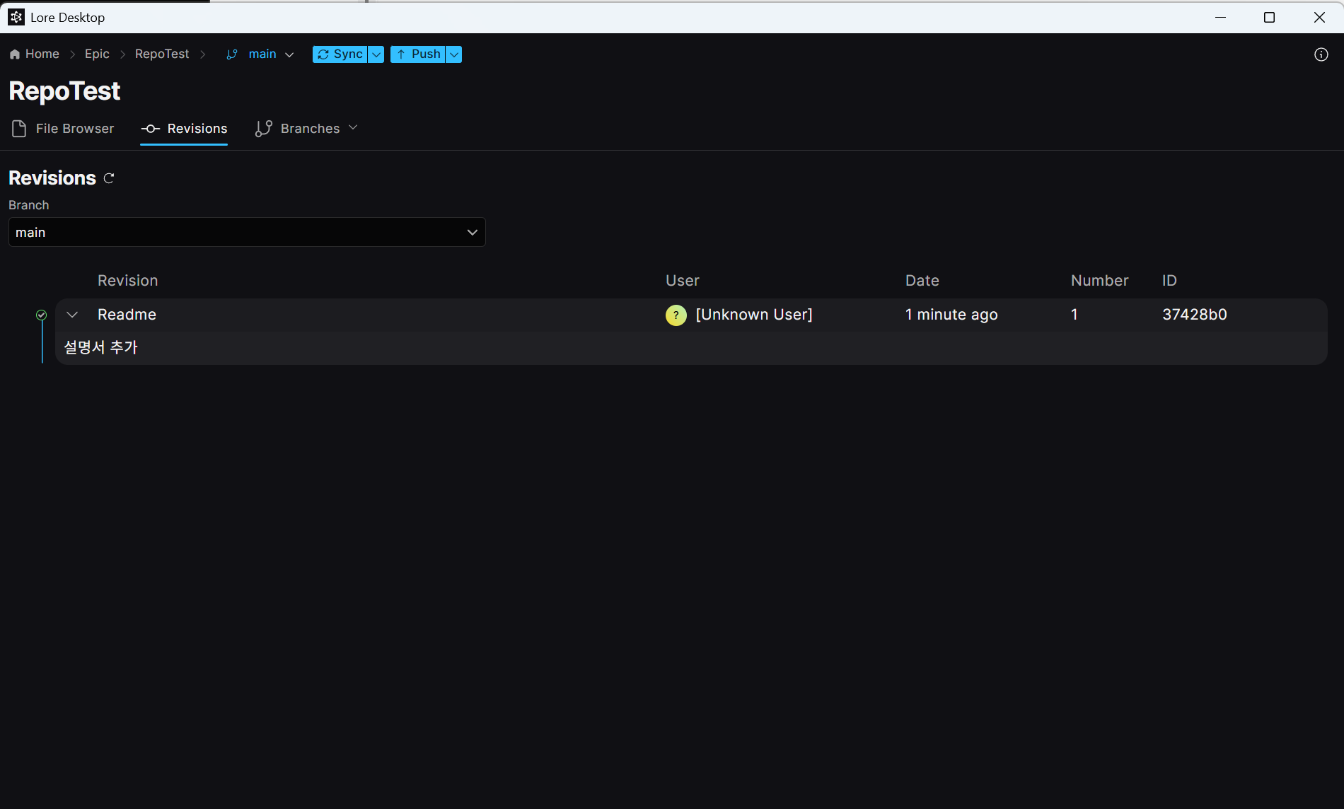Viewport: 1344px width, 809px height.
Task: Select the Revisions tab
Action: 184,129
